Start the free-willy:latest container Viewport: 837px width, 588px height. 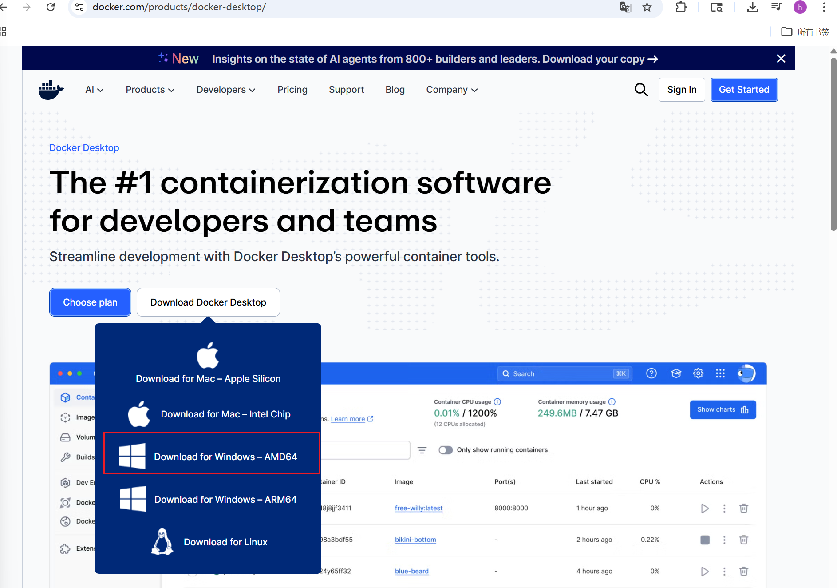coord(705,509)
